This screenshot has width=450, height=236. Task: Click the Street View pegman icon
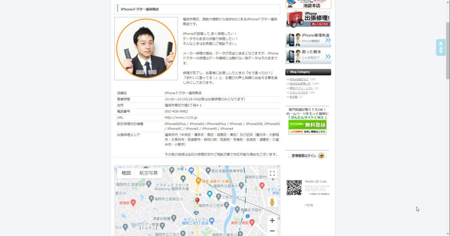point(272,202)
